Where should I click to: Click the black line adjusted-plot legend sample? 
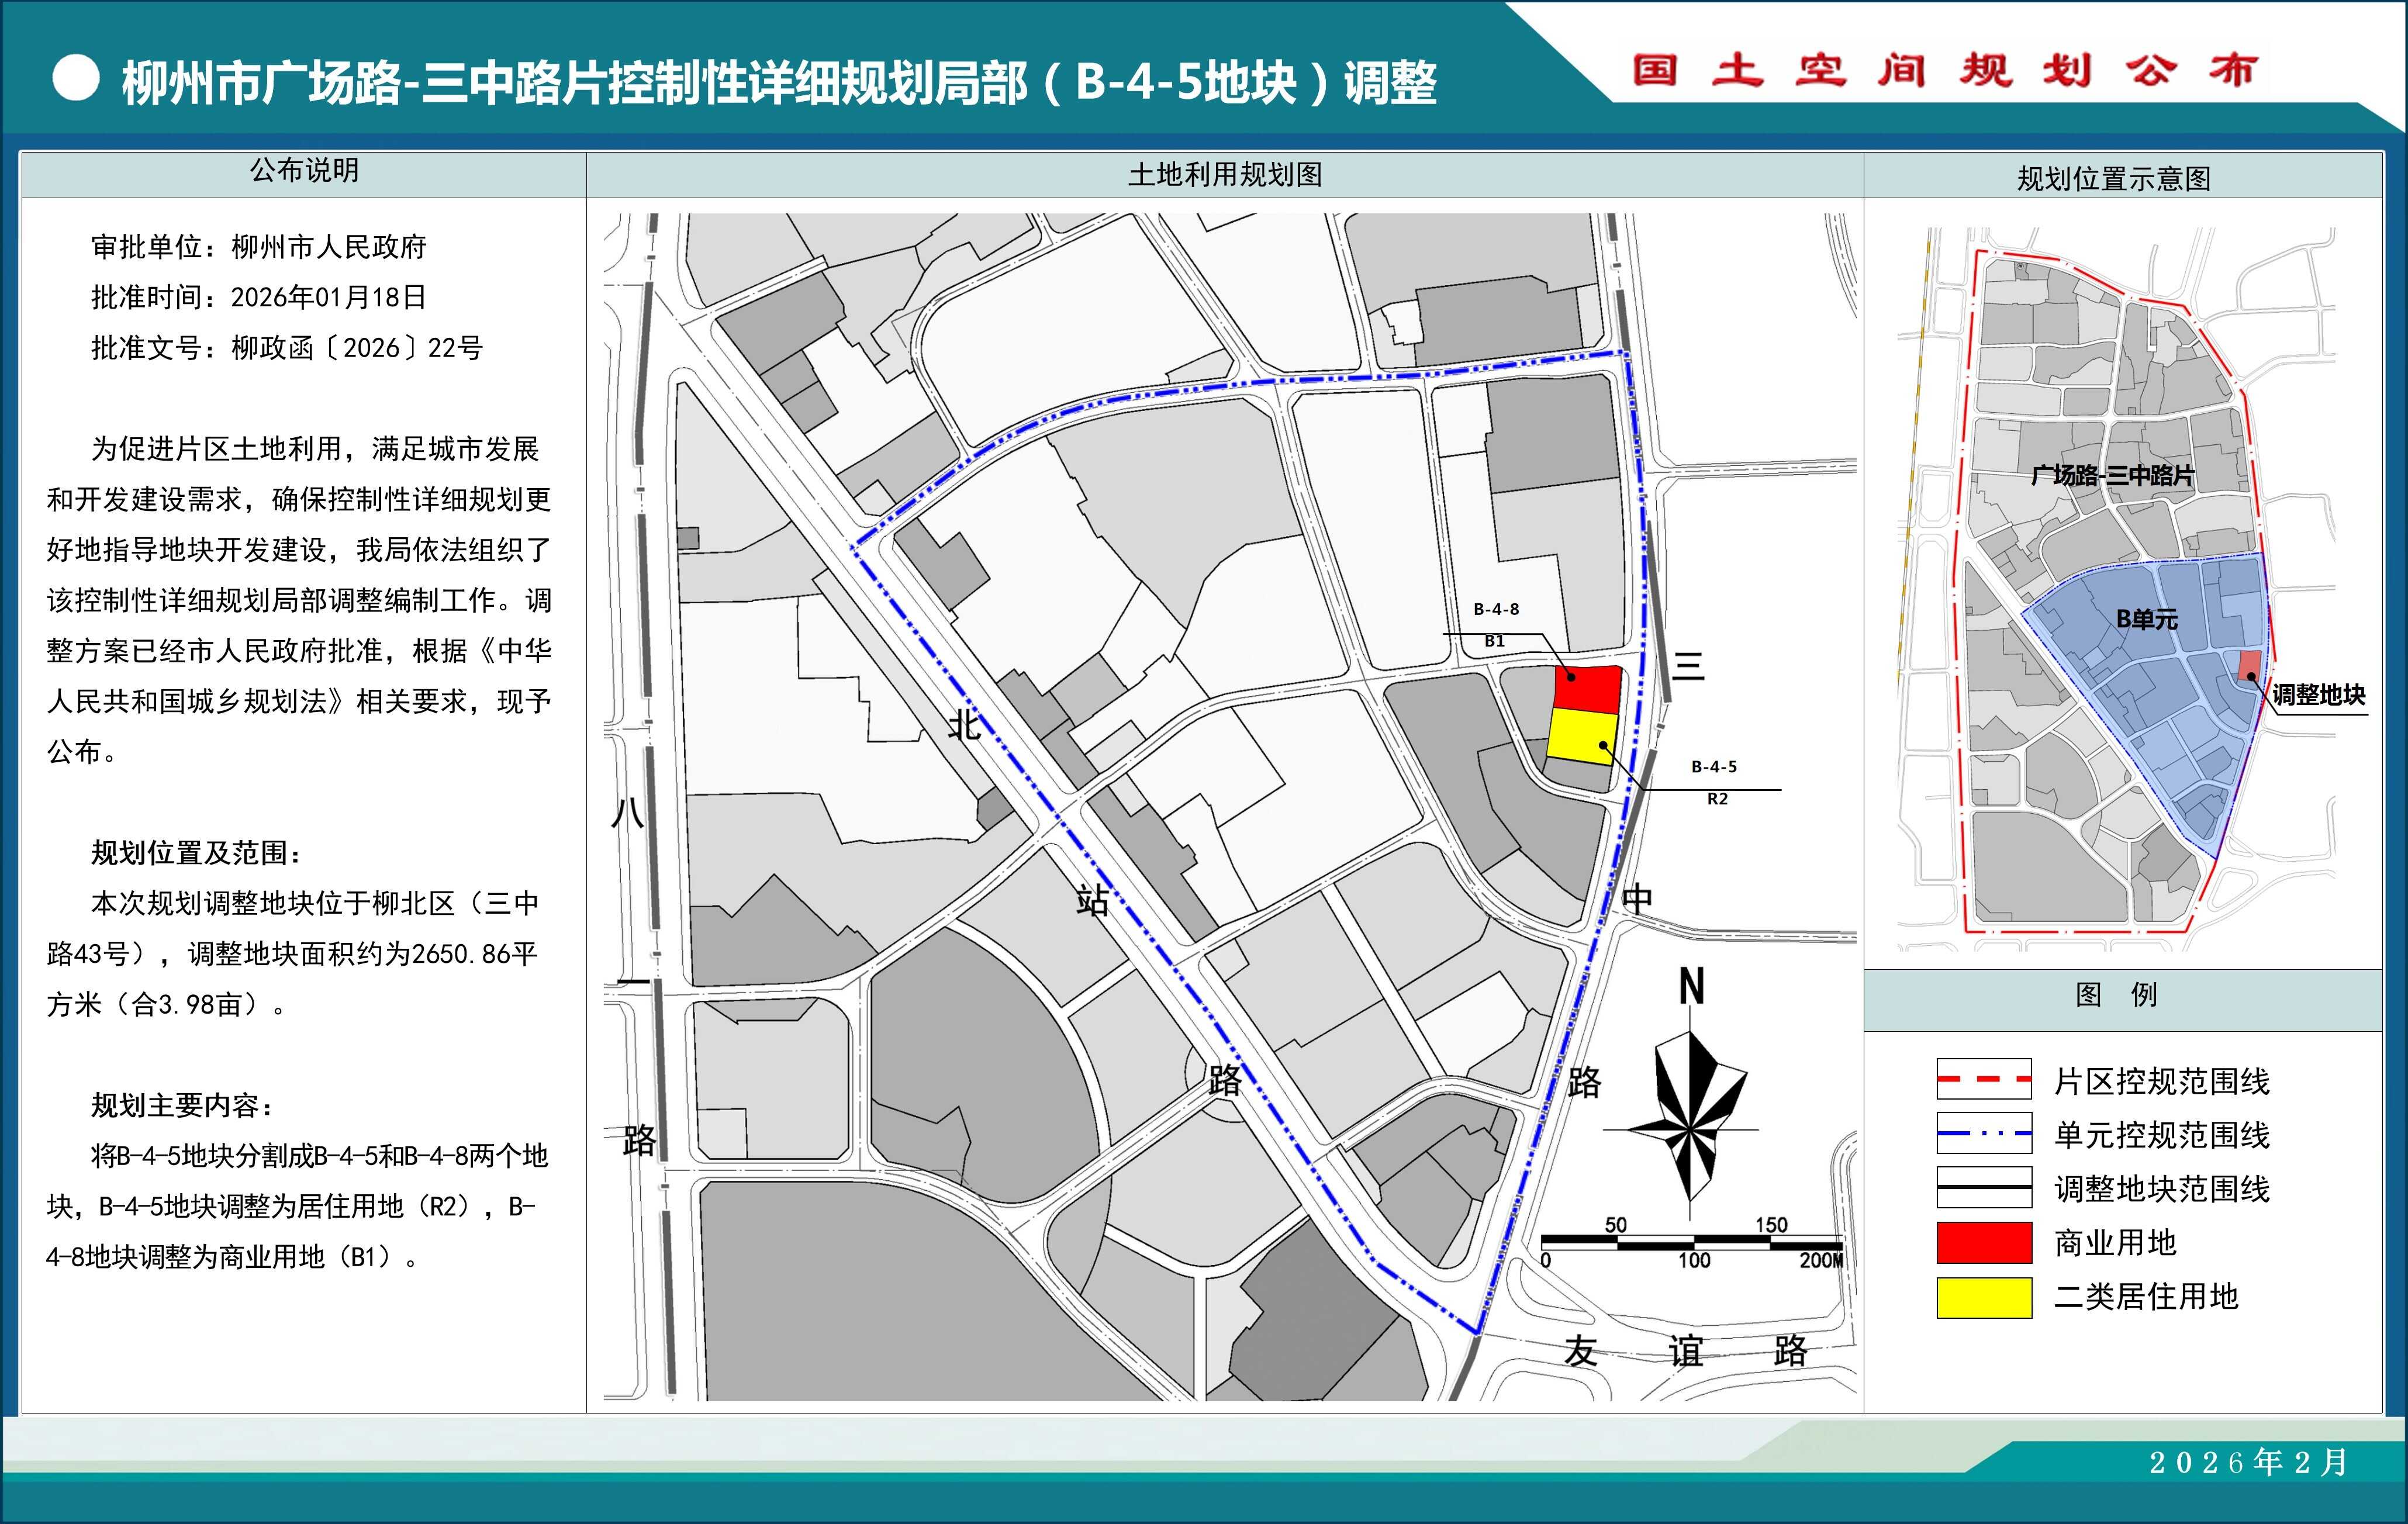pos(1984,1188)
